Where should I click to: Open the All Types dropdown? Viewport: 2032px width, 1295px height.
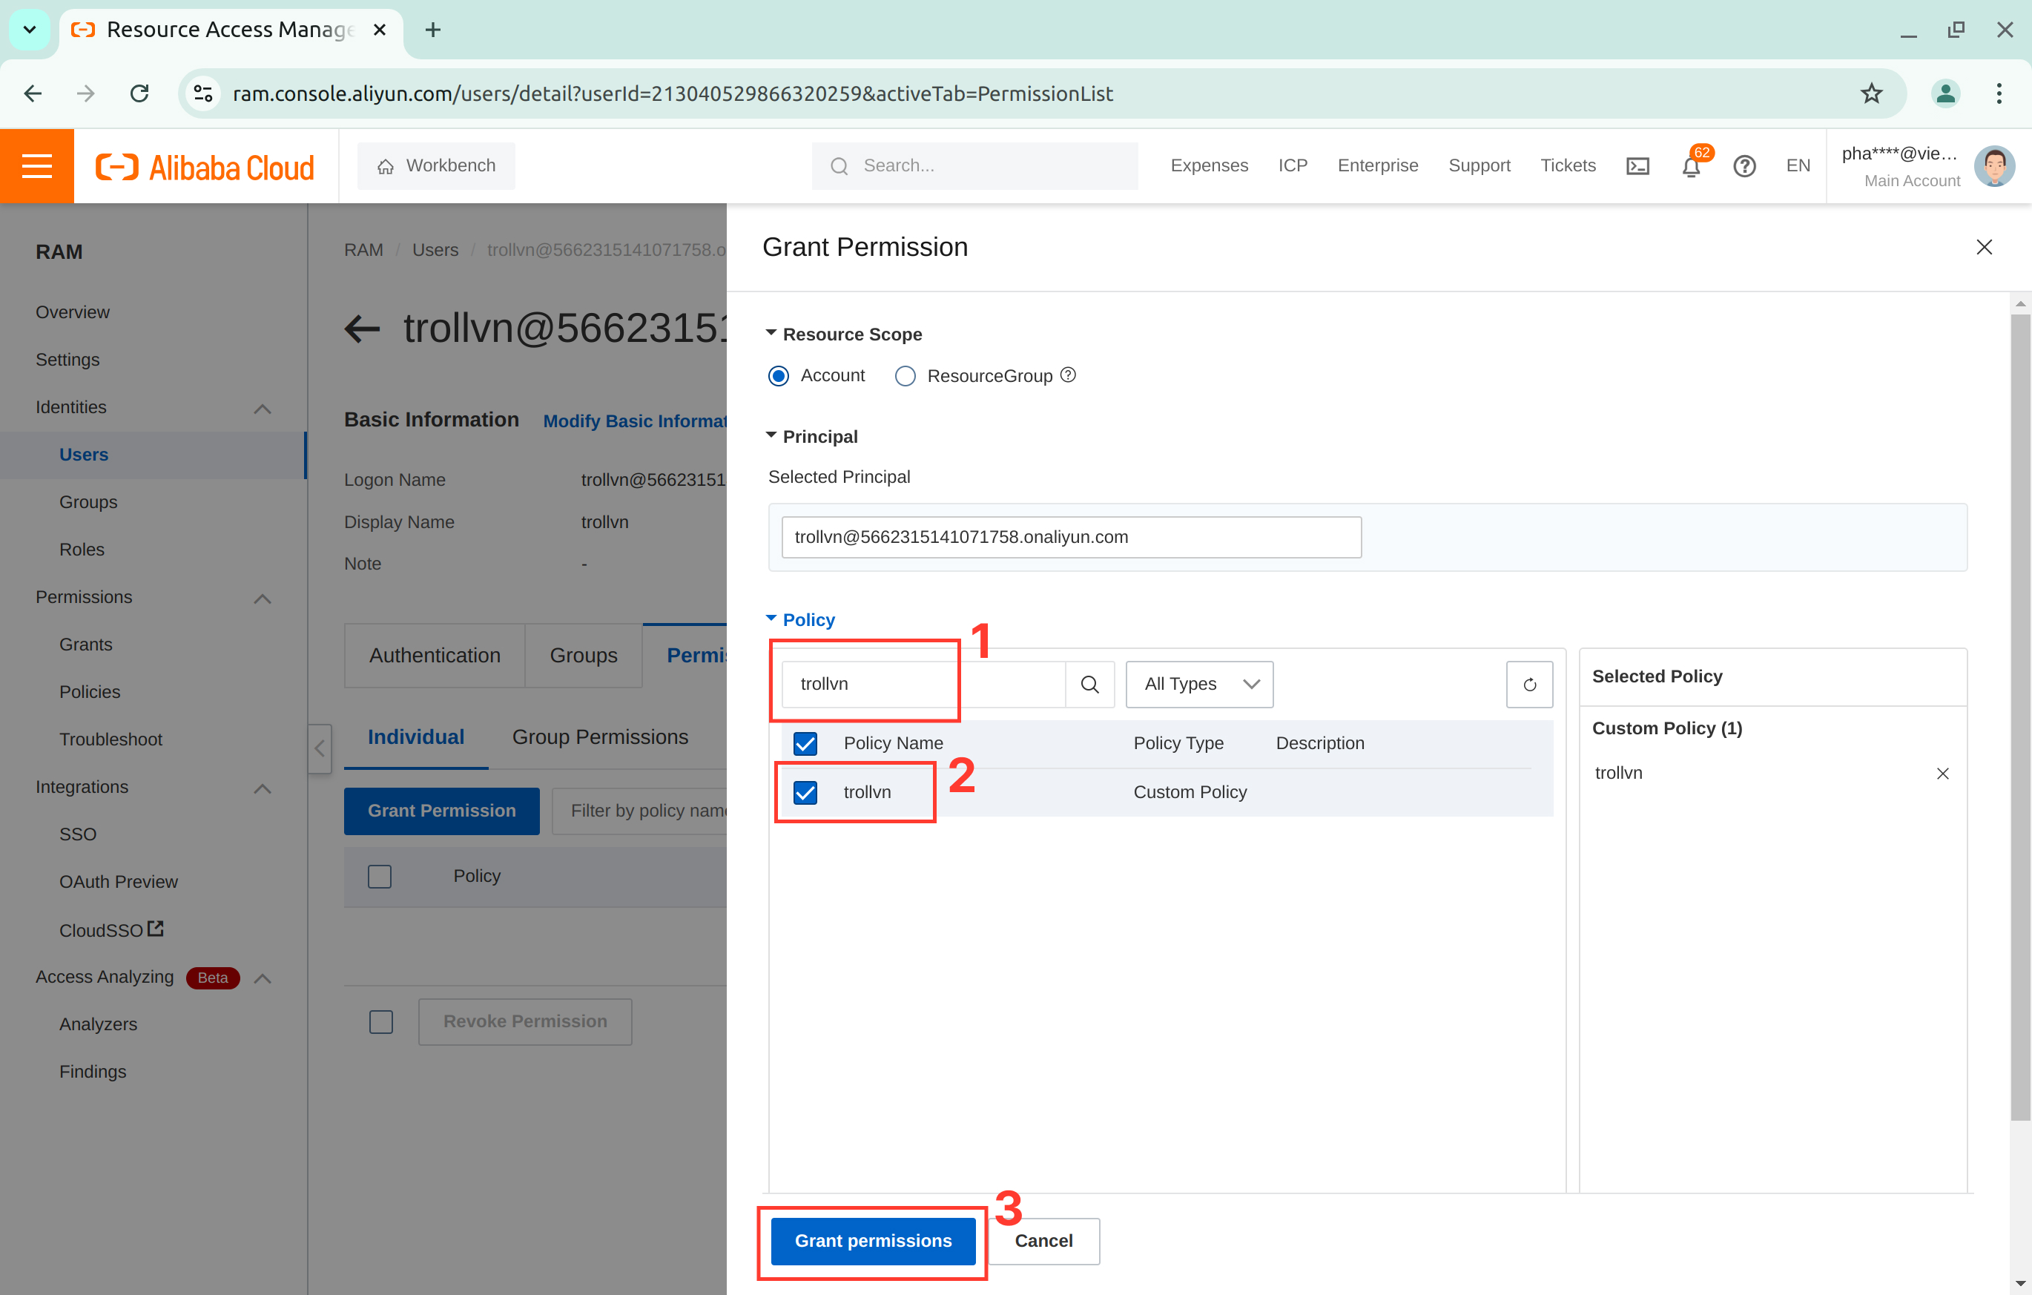1199,685
